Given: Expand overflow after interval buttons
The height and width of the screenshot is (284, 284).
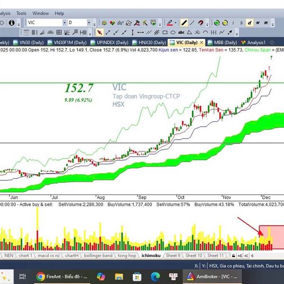Looking at the screenshot, I should [273, 24].
